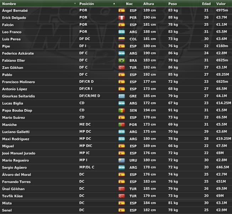This screenshot has width=232, height=214.
Task: Open Papa Bouba Diop player name
Action: click(x=17, y=110)
